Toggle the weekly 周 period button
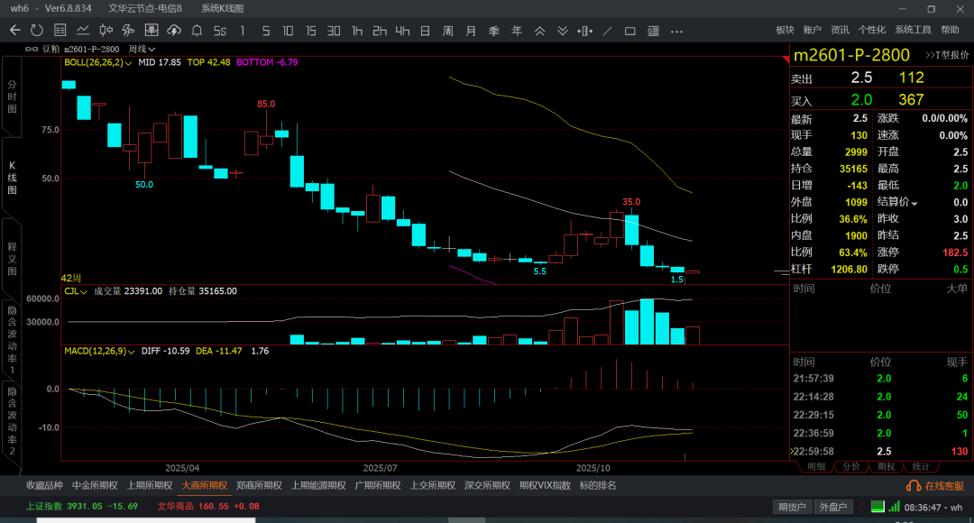The image size is (974, 523). (x=447, y=31)
